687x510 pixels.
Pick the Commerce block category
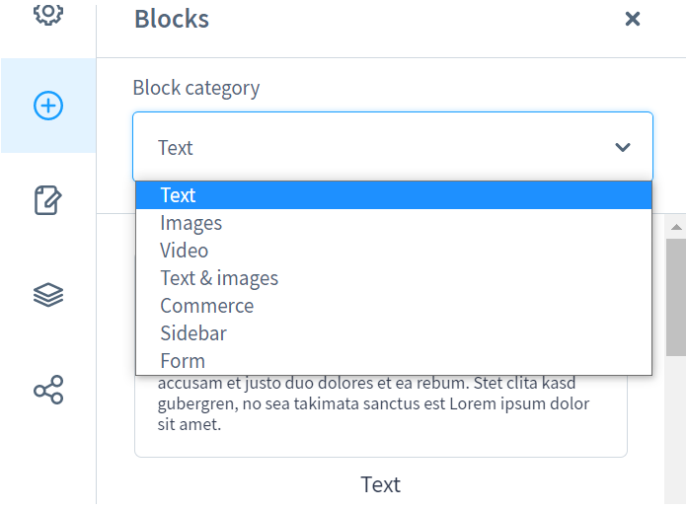207,306
